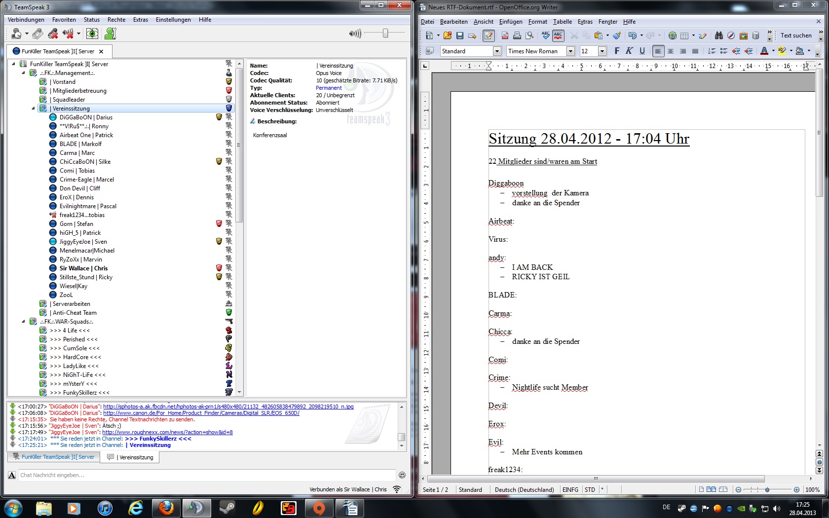829x518 pixels.
Task: Click the Undo arrow icon in Writer
Action: click(x=632, y=36)
